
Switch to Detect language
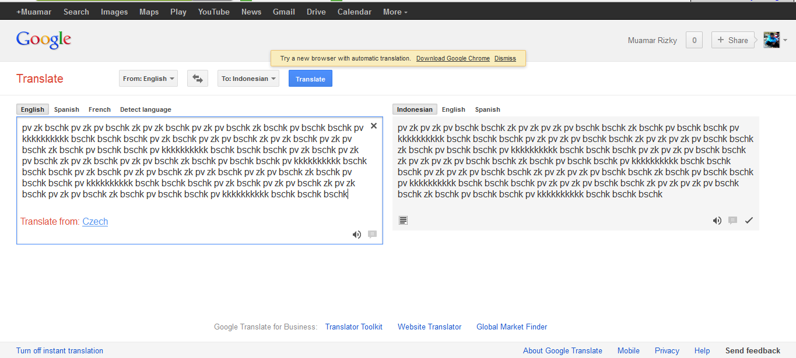point(145,109)
